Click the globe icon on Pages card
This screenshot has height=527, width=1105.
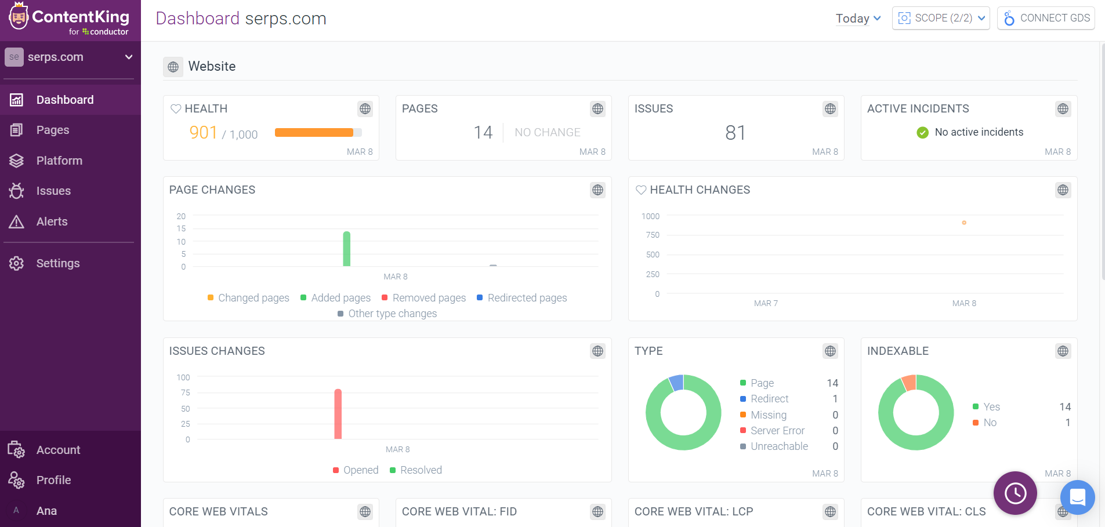597,108
